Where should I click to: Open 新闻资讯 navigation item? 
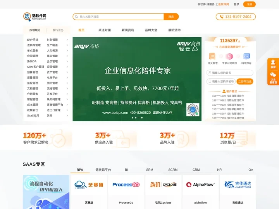(x=128, y=30)
